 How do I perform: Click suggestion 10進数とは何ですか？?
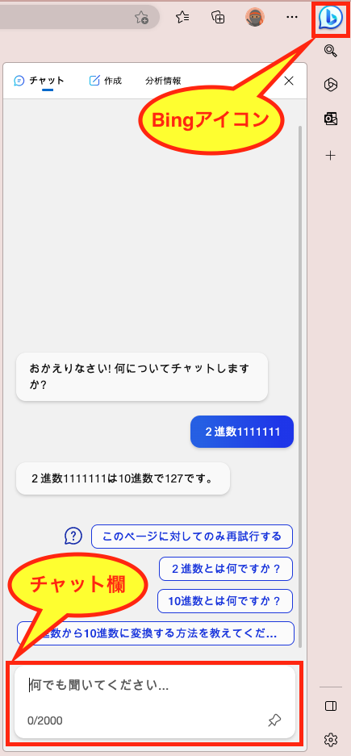tap(224, 601)
